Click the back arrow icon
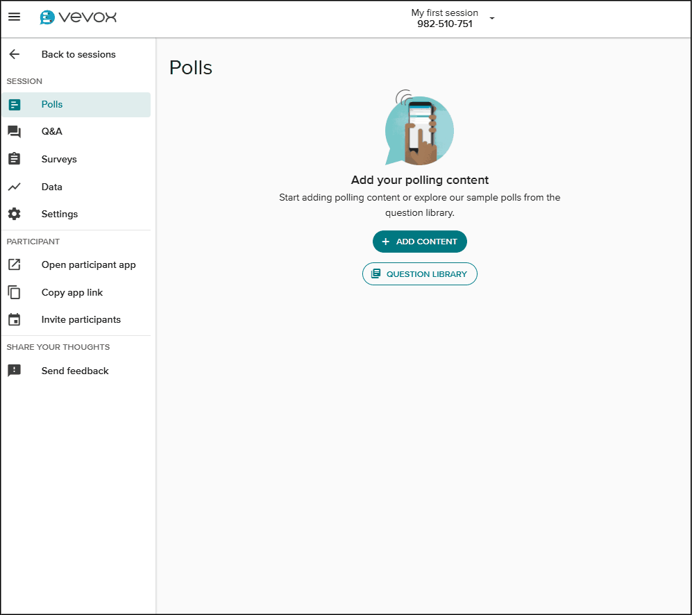Viewport: 692px width, 615px height. click(14, 54)
